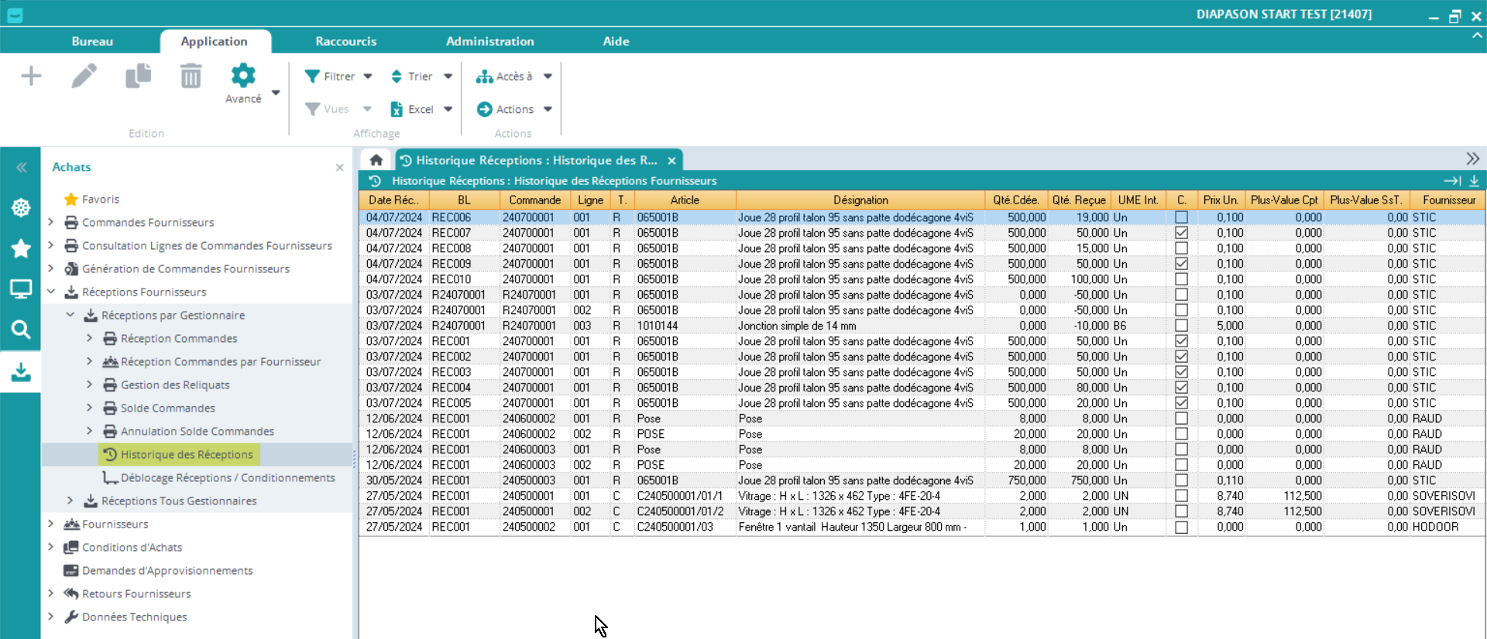
Task: Open the Filtrer dropdown arrow
Action: (368, 77)
